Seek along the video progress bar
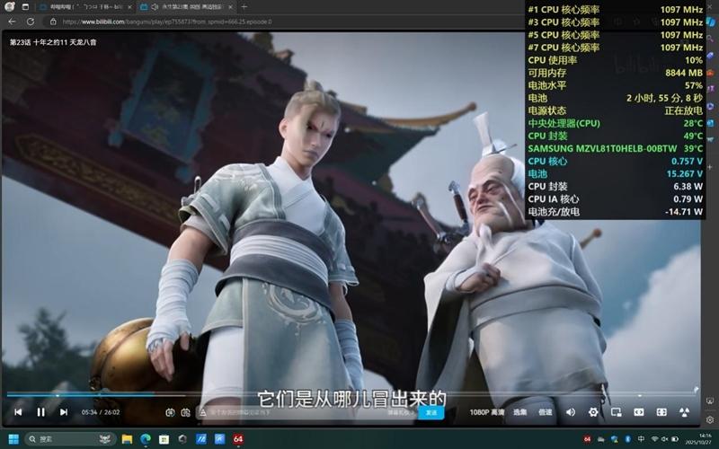This screenshot has height=449, width=719. tap(351, 394)
